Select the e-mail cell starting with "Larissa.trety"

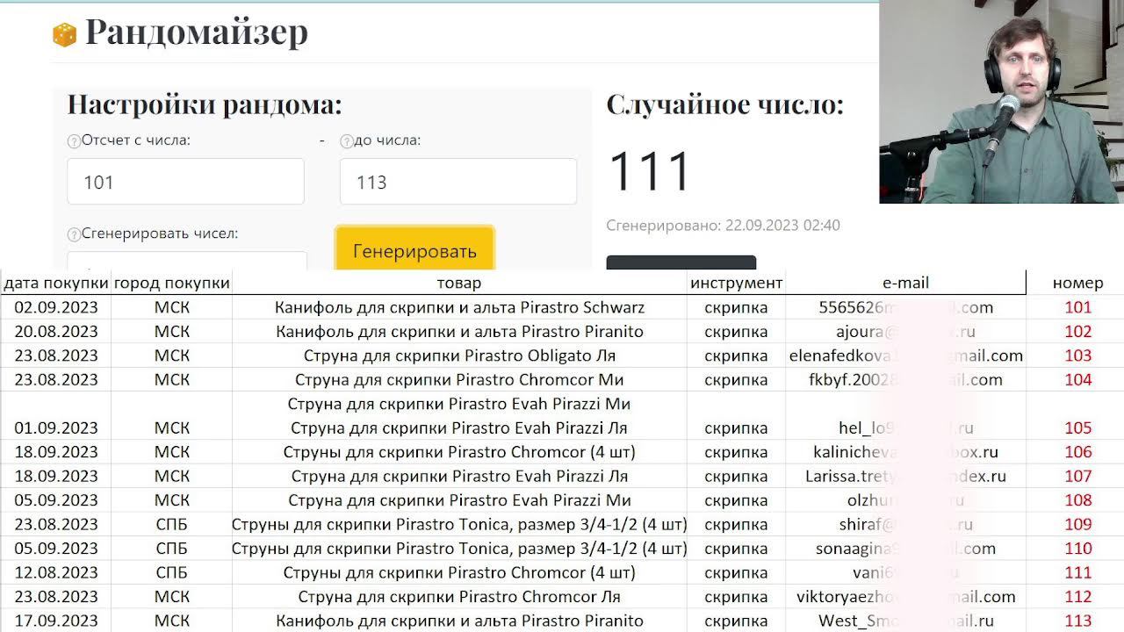point(906,477)
